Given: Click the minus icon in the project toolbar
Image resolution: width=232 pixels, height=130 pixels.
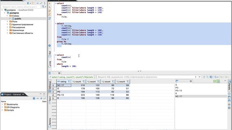Looking at the screenshot, I should click(38, 98).
